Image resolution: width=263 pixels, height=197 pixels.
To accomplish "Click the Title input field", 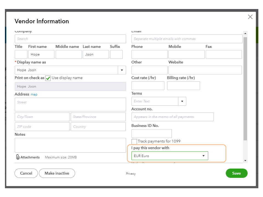I will coord(21,54).
